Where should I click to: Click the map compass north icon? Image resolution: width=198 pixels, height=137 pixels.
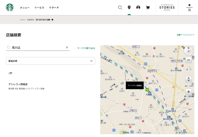[x=188, y=51]
